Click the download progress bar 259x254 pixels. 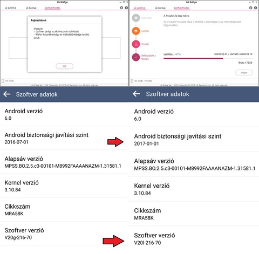208,58
